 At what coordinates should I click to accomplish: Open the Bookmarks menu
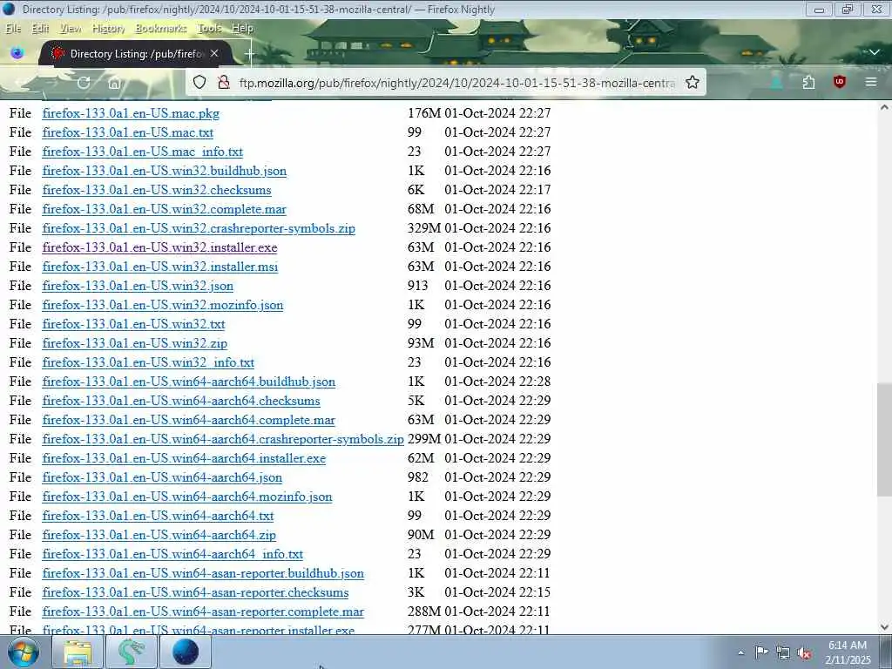click(x=160, y=28)
